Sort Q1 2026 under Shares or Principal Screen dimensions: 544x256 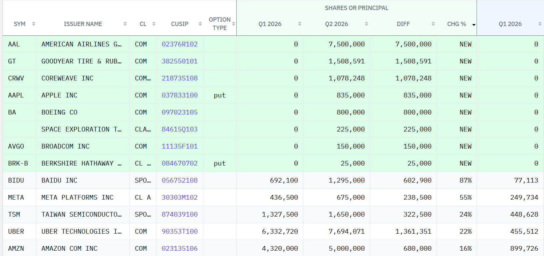click(300, 24)
